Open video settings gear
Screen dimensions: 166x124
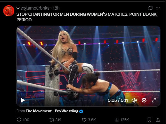click(x=144, y=100)
